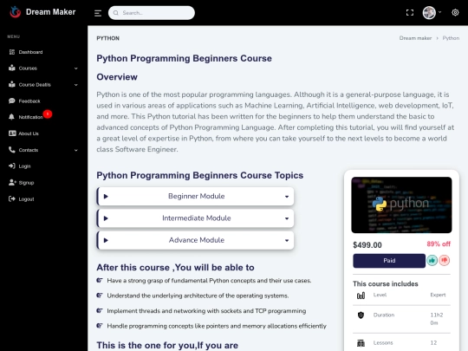
Task: Click the Feedback chat bubble icon
Action: [12, 101]
